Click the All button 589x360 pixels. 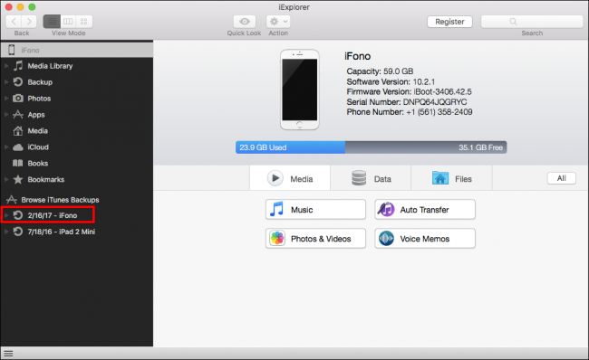pyautogui.click(x=561, y=178)
